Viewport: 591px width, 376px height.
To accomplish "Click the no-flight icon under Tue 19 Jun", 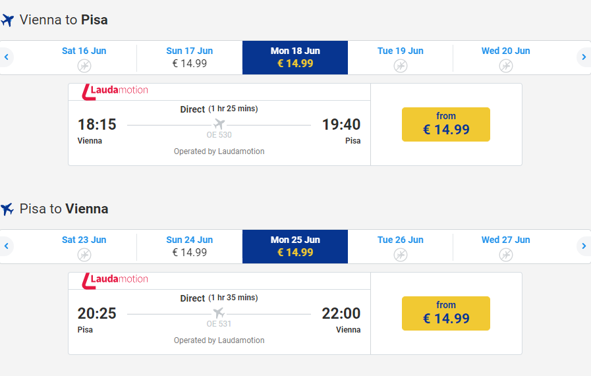I will (401, 65).
